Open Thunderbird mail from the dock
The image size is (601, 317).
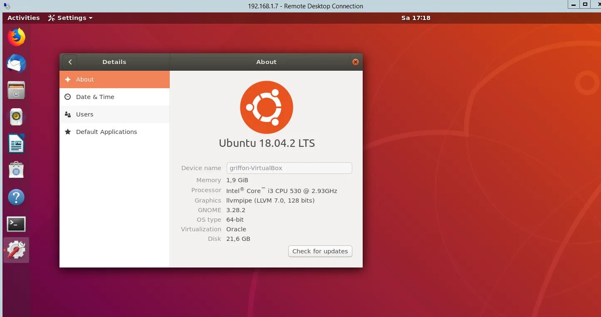[16, 64]
